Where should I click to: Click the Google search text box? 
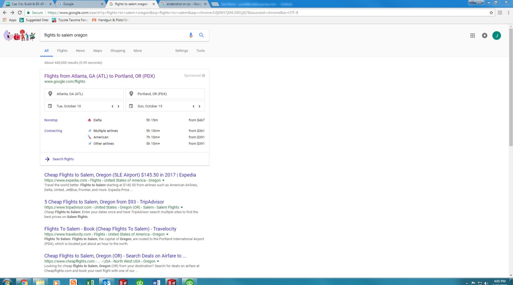(114, 35)
